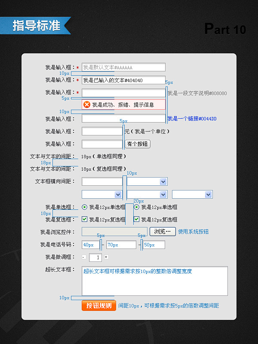Decrease value with minus stepper button
The image size is (258, 344).
pyautogui.click(x=84, y=257)
